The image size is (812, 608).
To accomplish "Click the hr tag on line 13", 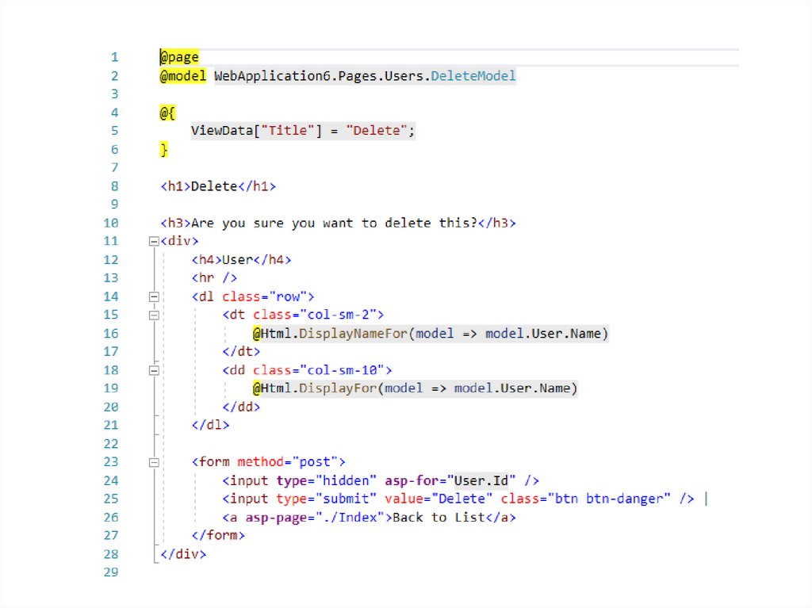I will tap(214, 278).
